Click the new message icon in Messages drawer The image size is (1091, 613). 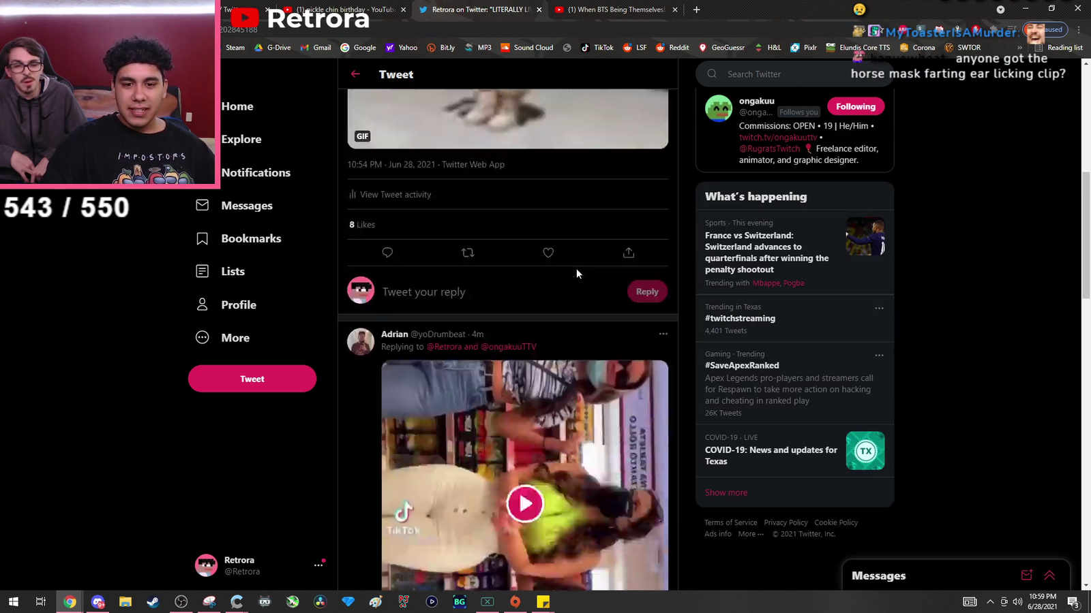[x=1026, y=576]
